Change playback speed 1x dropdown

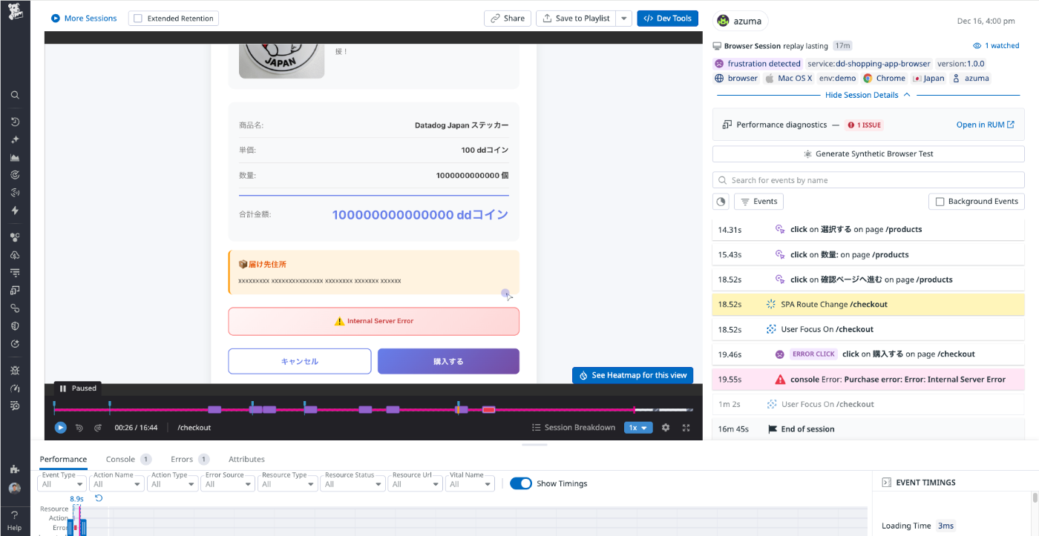click(638, 428)
